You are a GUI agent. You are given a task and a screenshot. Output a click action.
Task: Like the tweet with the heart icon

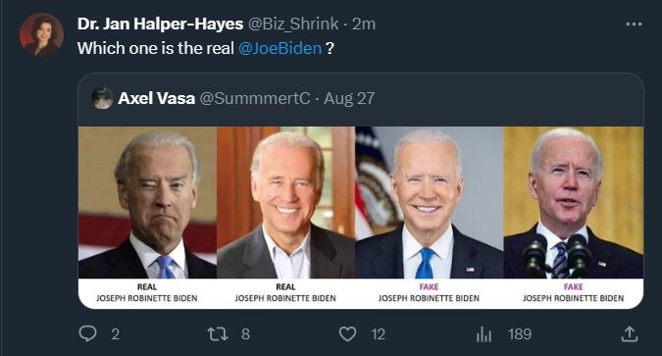pyautogui.click(x=347, y=334)
